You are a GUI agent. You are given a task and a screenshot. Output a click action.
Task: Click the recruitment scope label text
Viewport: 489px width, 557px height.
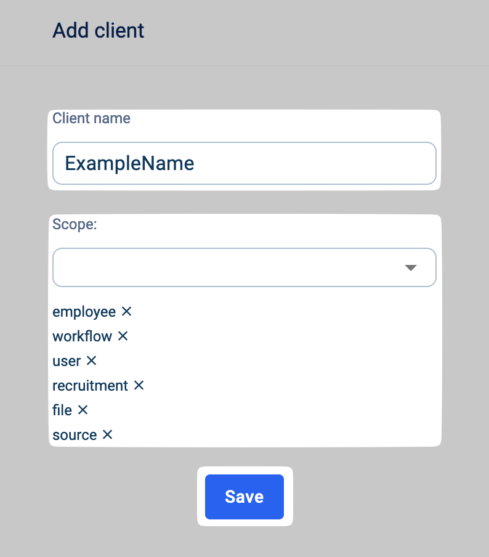click(90, 386)
